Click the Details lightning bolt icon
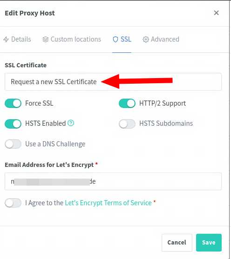Image resolution: width=231 pixels, height=259 pixels. point(6,39)
